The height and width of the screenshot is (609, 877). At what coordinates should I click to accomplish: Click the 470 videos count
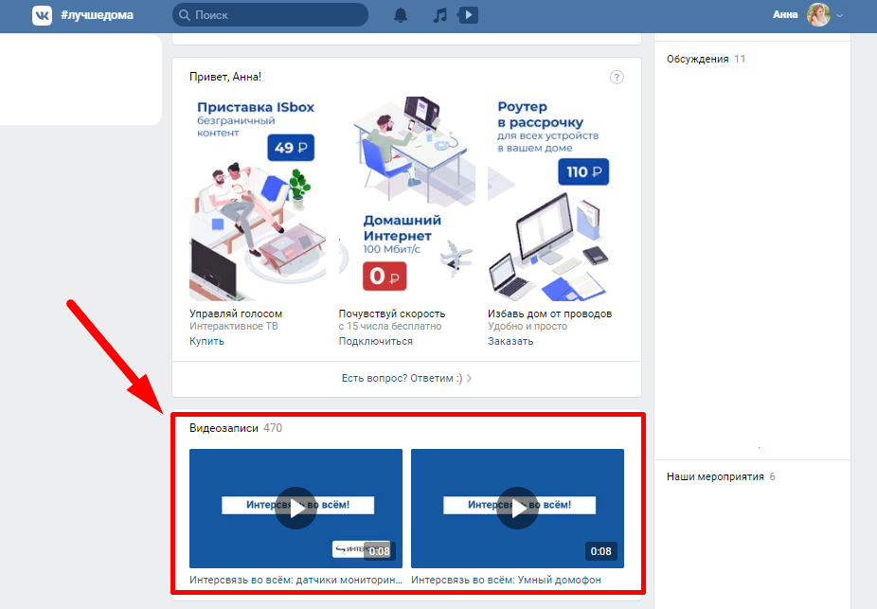pos(273,428)
